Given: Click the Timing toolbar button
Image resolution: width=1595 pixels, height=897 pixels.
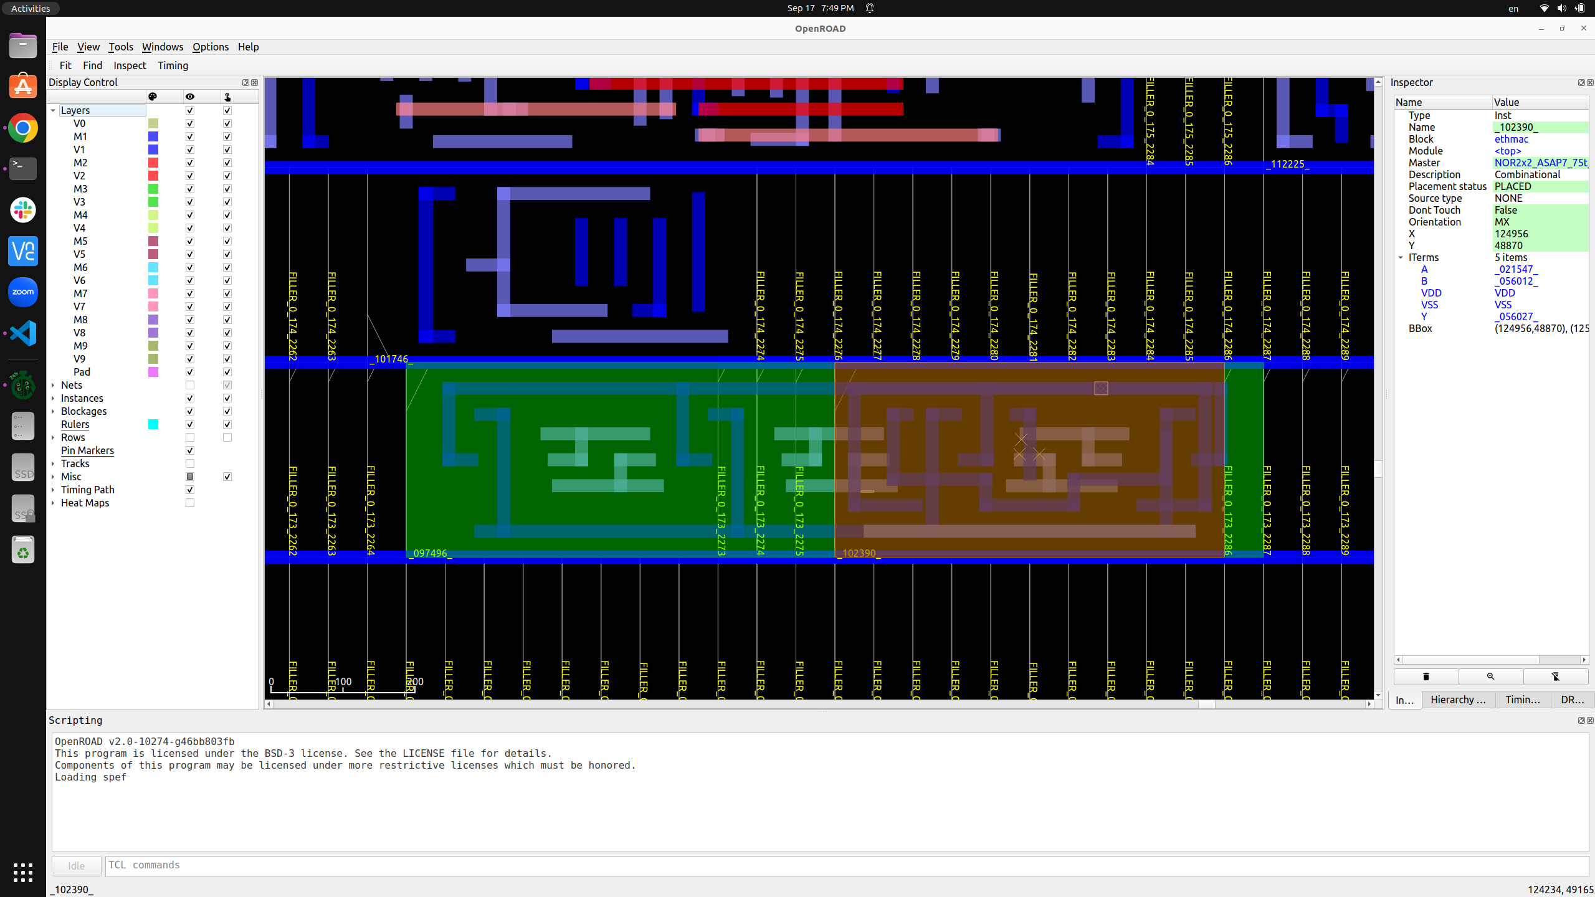Looking at the screenshot, I should coord(173,65).
